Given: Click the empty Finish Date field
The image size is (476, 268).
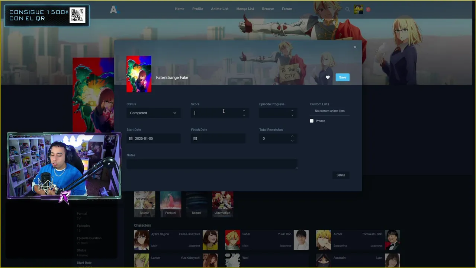Looking at the screenshot, I should [x=218, y=138].
